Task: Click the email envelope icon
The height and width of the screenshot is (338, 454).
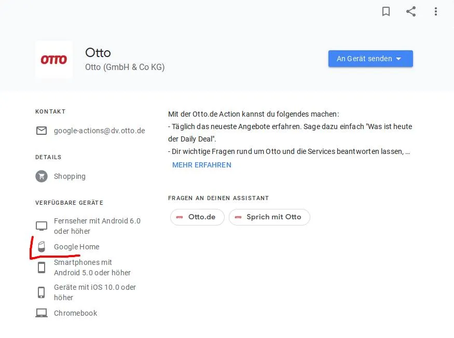Action: click(x=42, y=131)
